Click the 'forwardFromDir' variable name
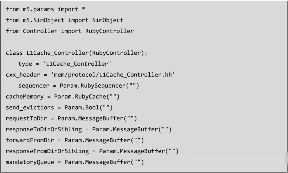 (x=30, y=140)
